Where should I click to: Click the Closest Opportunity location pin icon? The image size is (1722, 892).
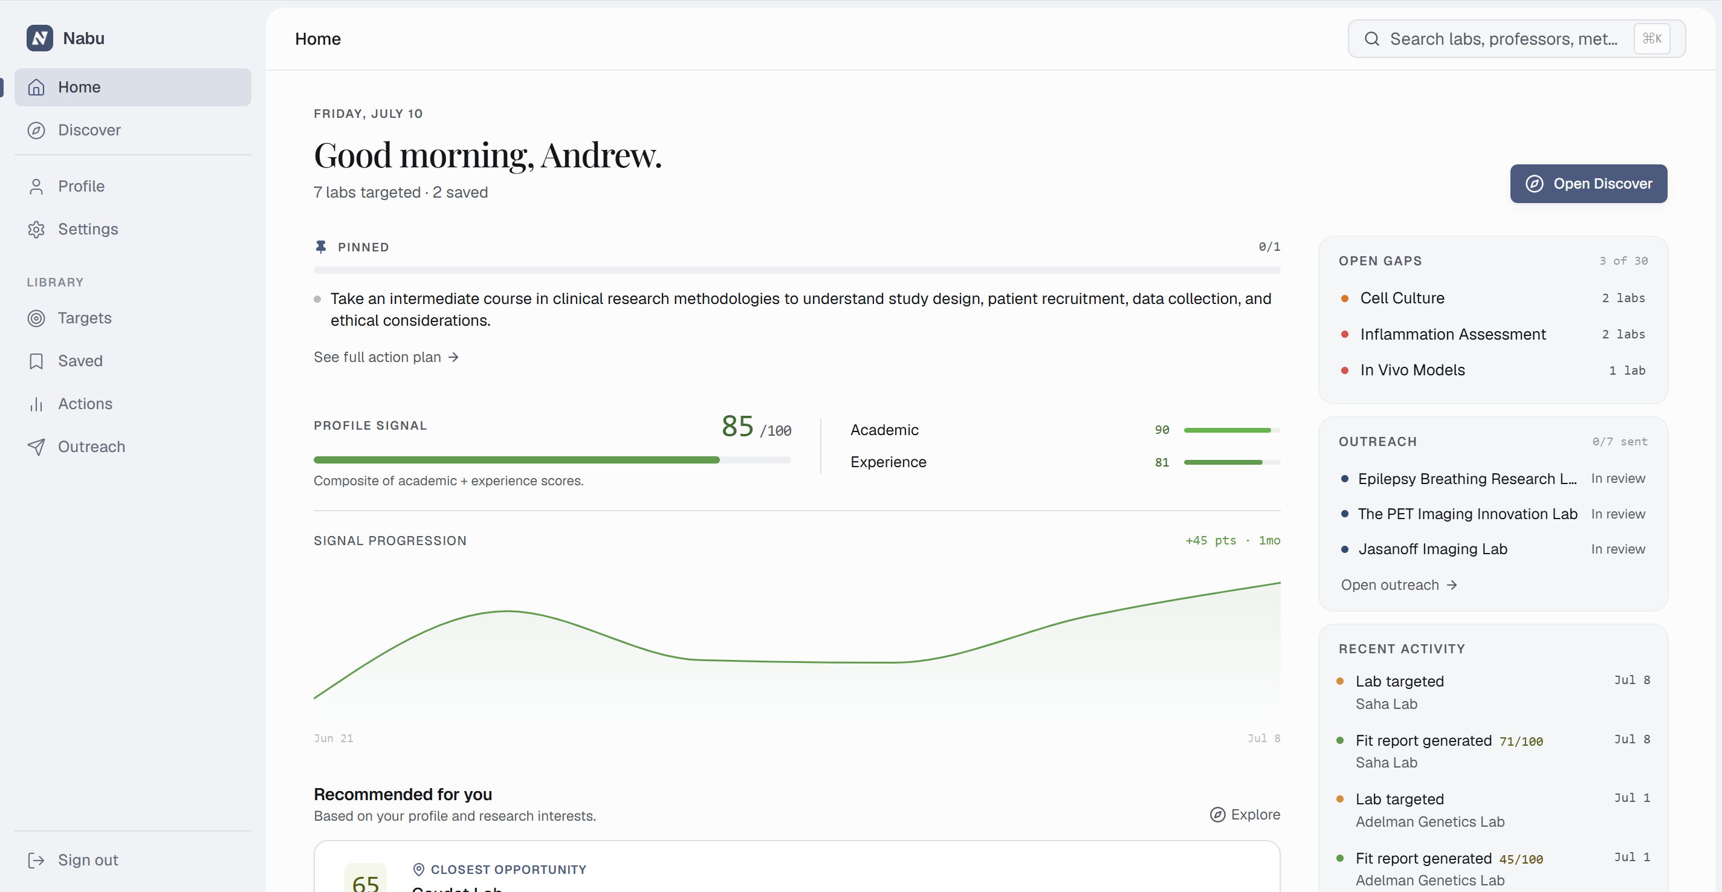[x=418, y=869]
